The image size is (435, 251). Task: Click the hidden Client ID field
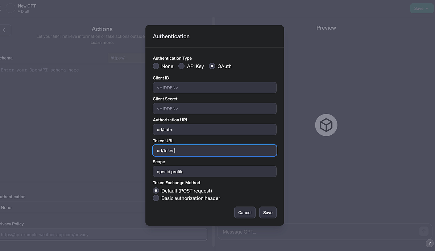coord(214,87)
